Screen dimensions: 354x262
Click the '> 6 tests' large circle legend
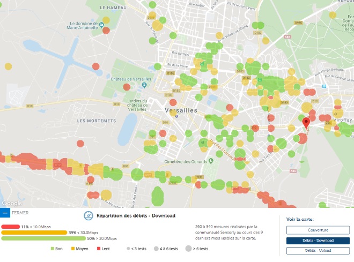coord(188,249)
